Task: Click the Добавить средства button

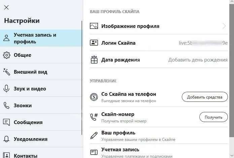Action: 205,97
